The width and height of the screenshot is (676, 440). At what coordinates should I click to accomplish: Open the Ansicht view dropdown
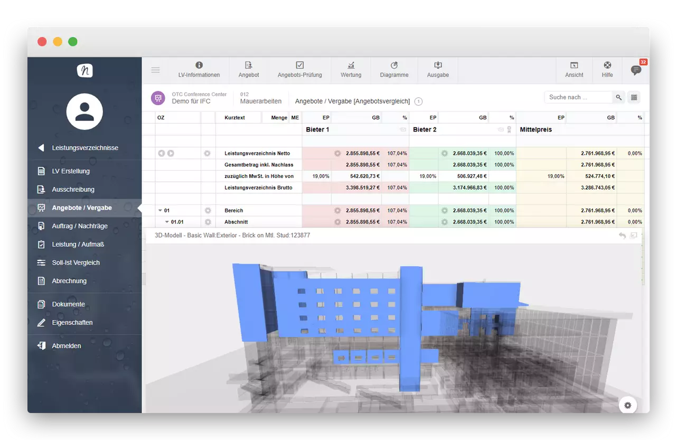coord(574,70)
